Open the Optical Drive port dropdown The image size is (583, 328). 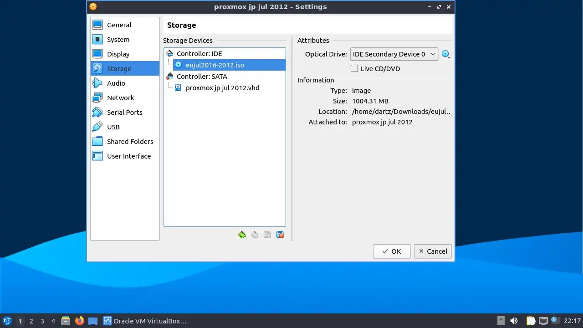pos(394,54)
